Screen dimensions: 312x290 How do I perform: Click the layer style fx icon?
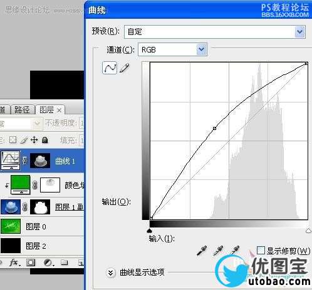click(15, 262)
